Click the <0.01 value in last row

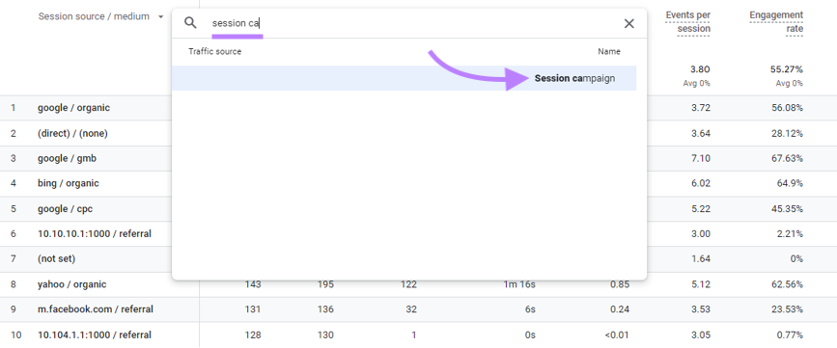(617, 335)
